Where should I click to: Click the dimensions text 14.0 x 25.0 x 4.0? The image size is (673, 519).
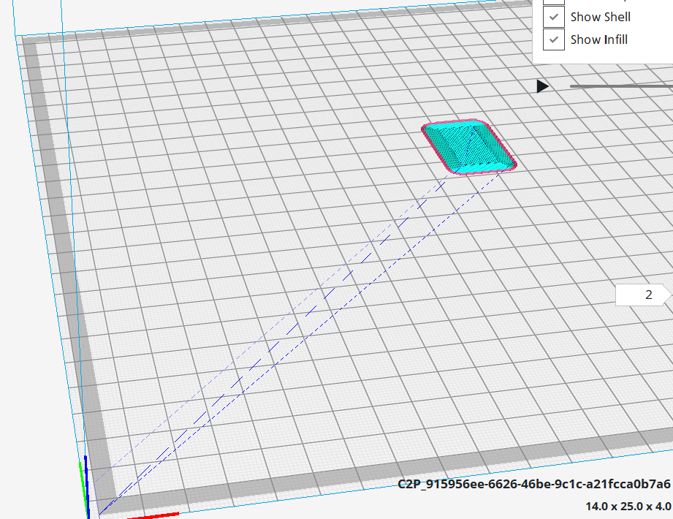(x=628, y=506)
